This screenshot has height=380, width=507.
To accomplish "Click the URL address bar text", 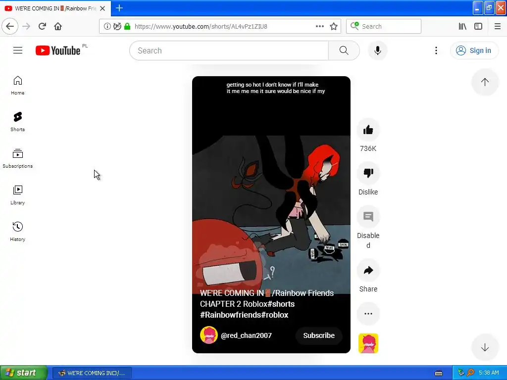I will [201, 27].
